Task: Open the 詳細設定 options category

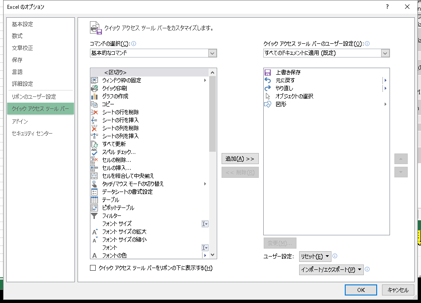Action: point(40,84)
